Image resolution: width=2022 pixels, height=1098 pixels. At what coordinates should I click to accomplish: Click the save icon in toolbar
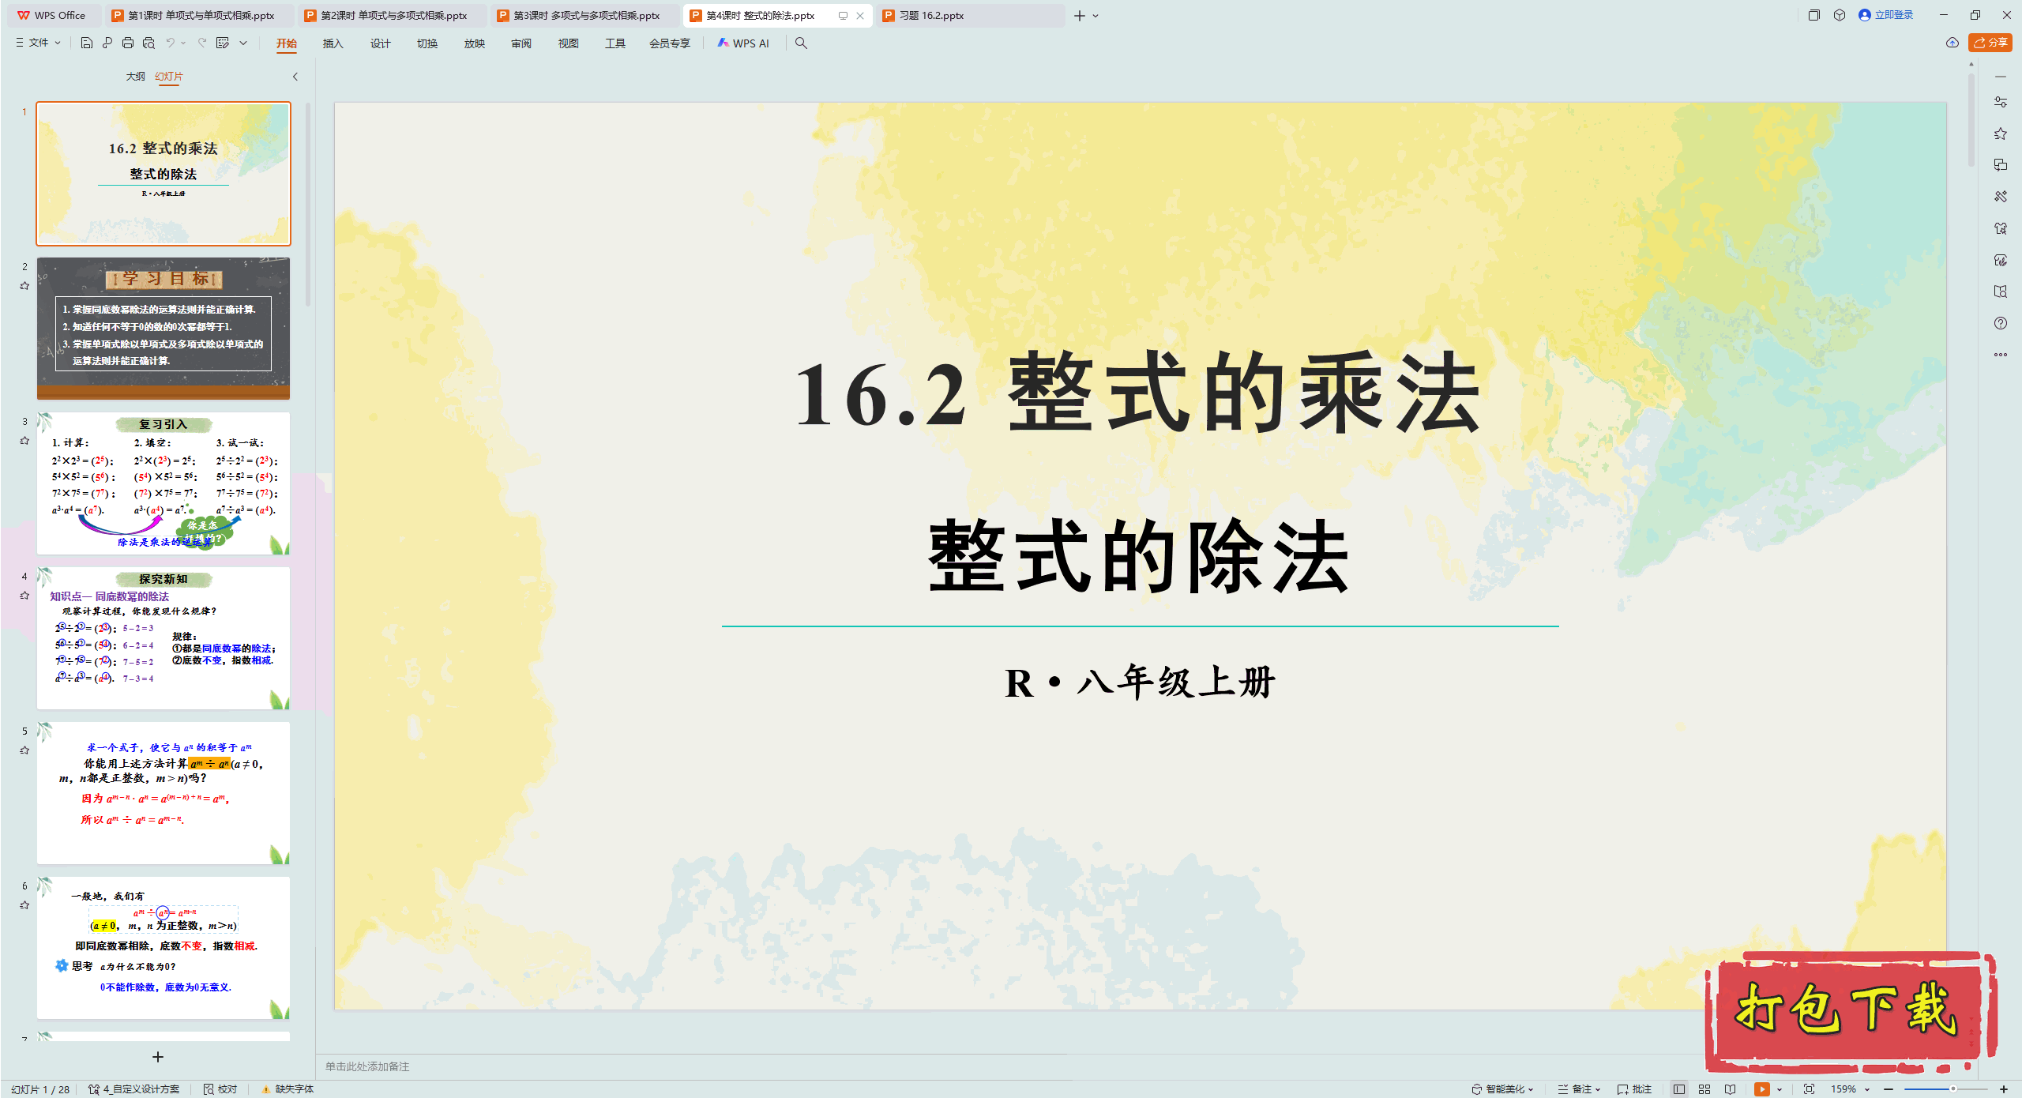(x=87, y=43)
